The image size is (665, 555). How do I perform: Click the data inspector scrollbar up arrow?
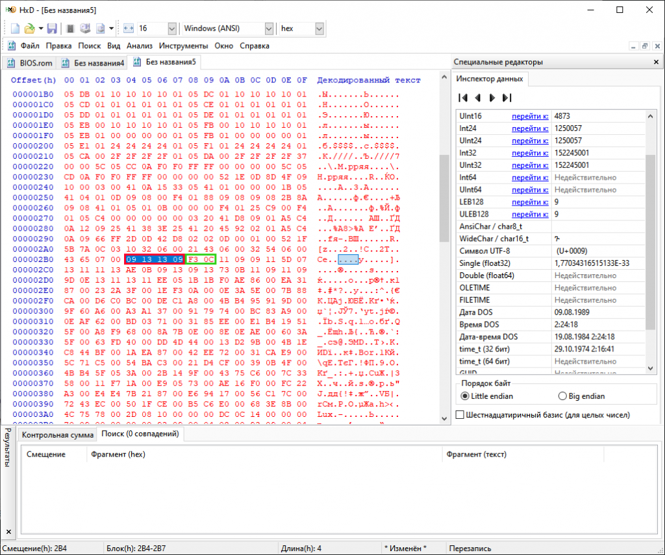(651, 116)
